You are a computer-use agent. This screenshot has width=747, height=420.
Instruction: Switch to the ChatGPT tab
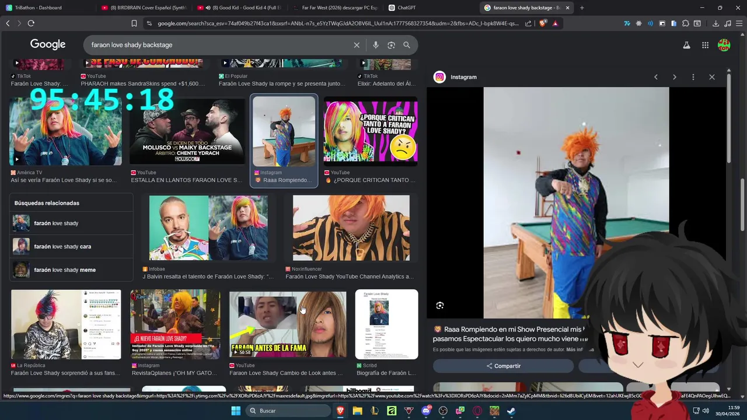pos(431,8)
